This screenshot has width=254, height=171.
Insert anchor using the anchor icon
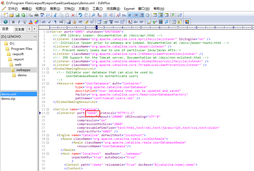(x=74, y=22)
